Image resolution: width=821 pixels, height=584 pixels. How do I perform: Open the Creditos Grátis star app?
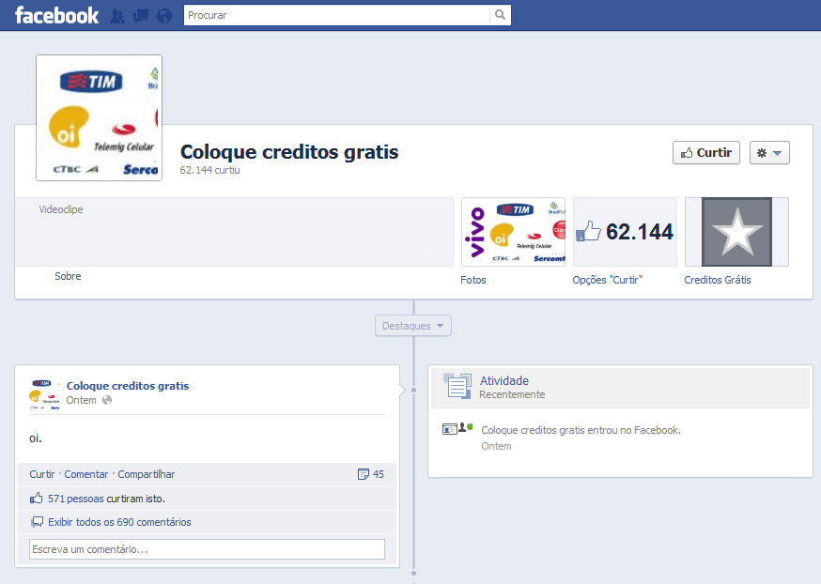point(736,232)
